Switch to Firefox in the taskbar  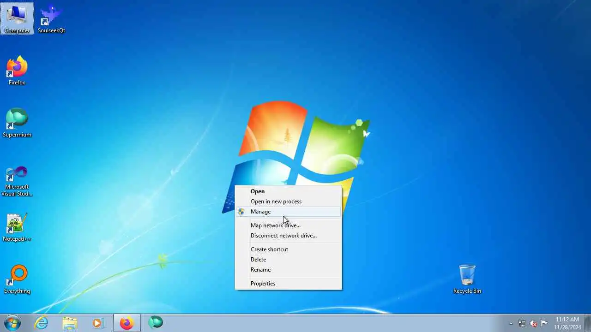tap(127, 323)
